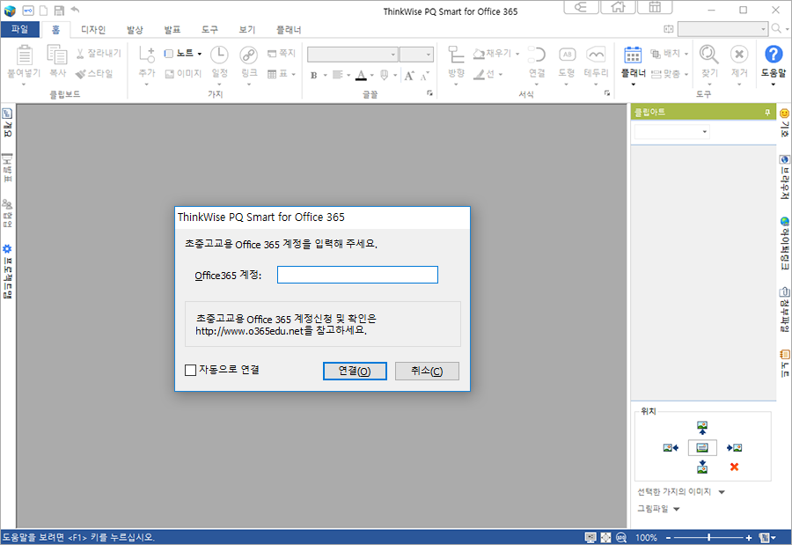Click the Office365 계정 input field
The width and height of the screenshot is (792, 545).
point(357,275)
